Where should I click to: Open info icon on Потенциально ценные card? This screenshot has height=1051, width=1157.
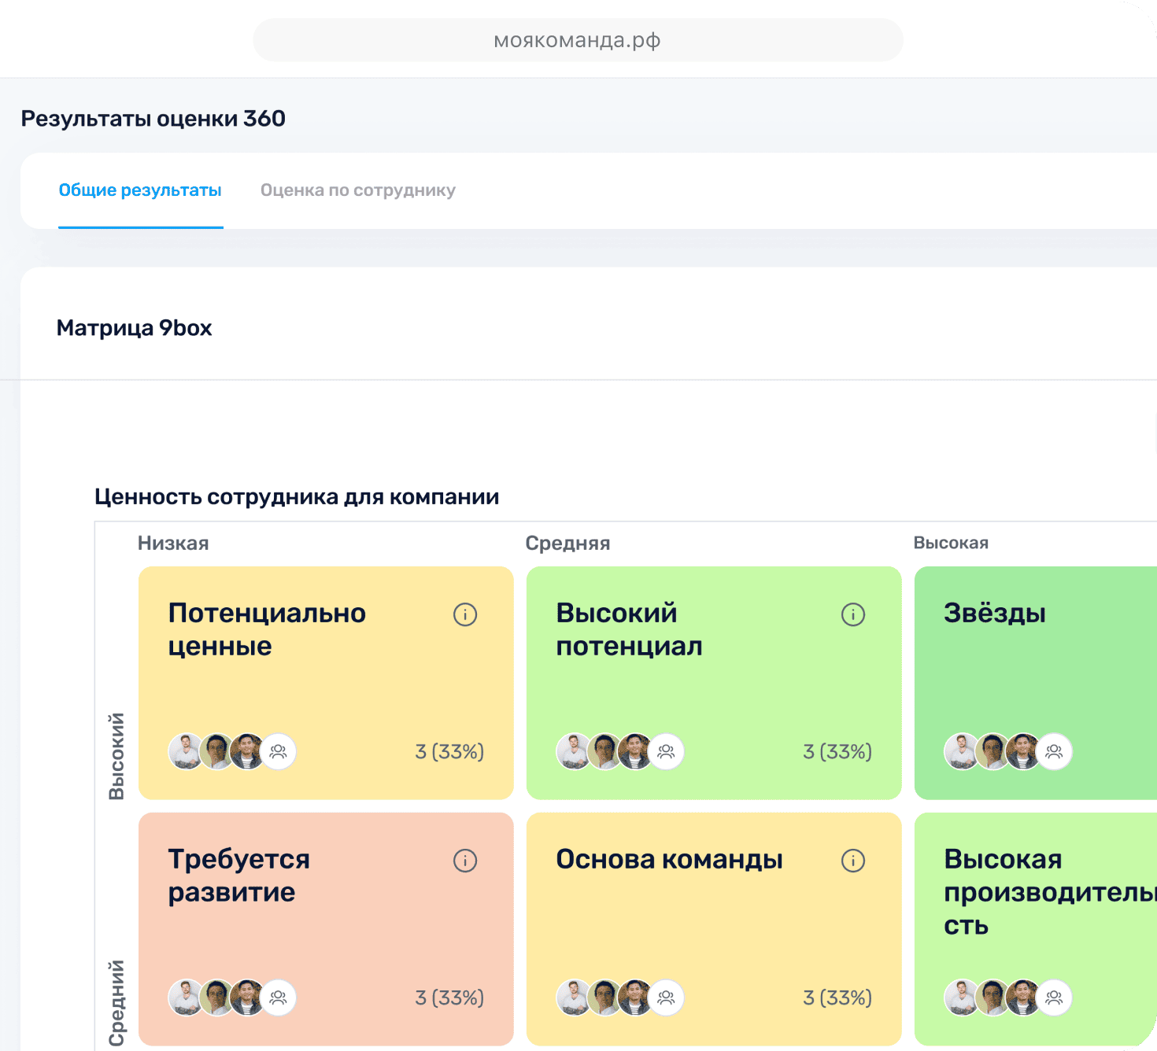(465, 614)
